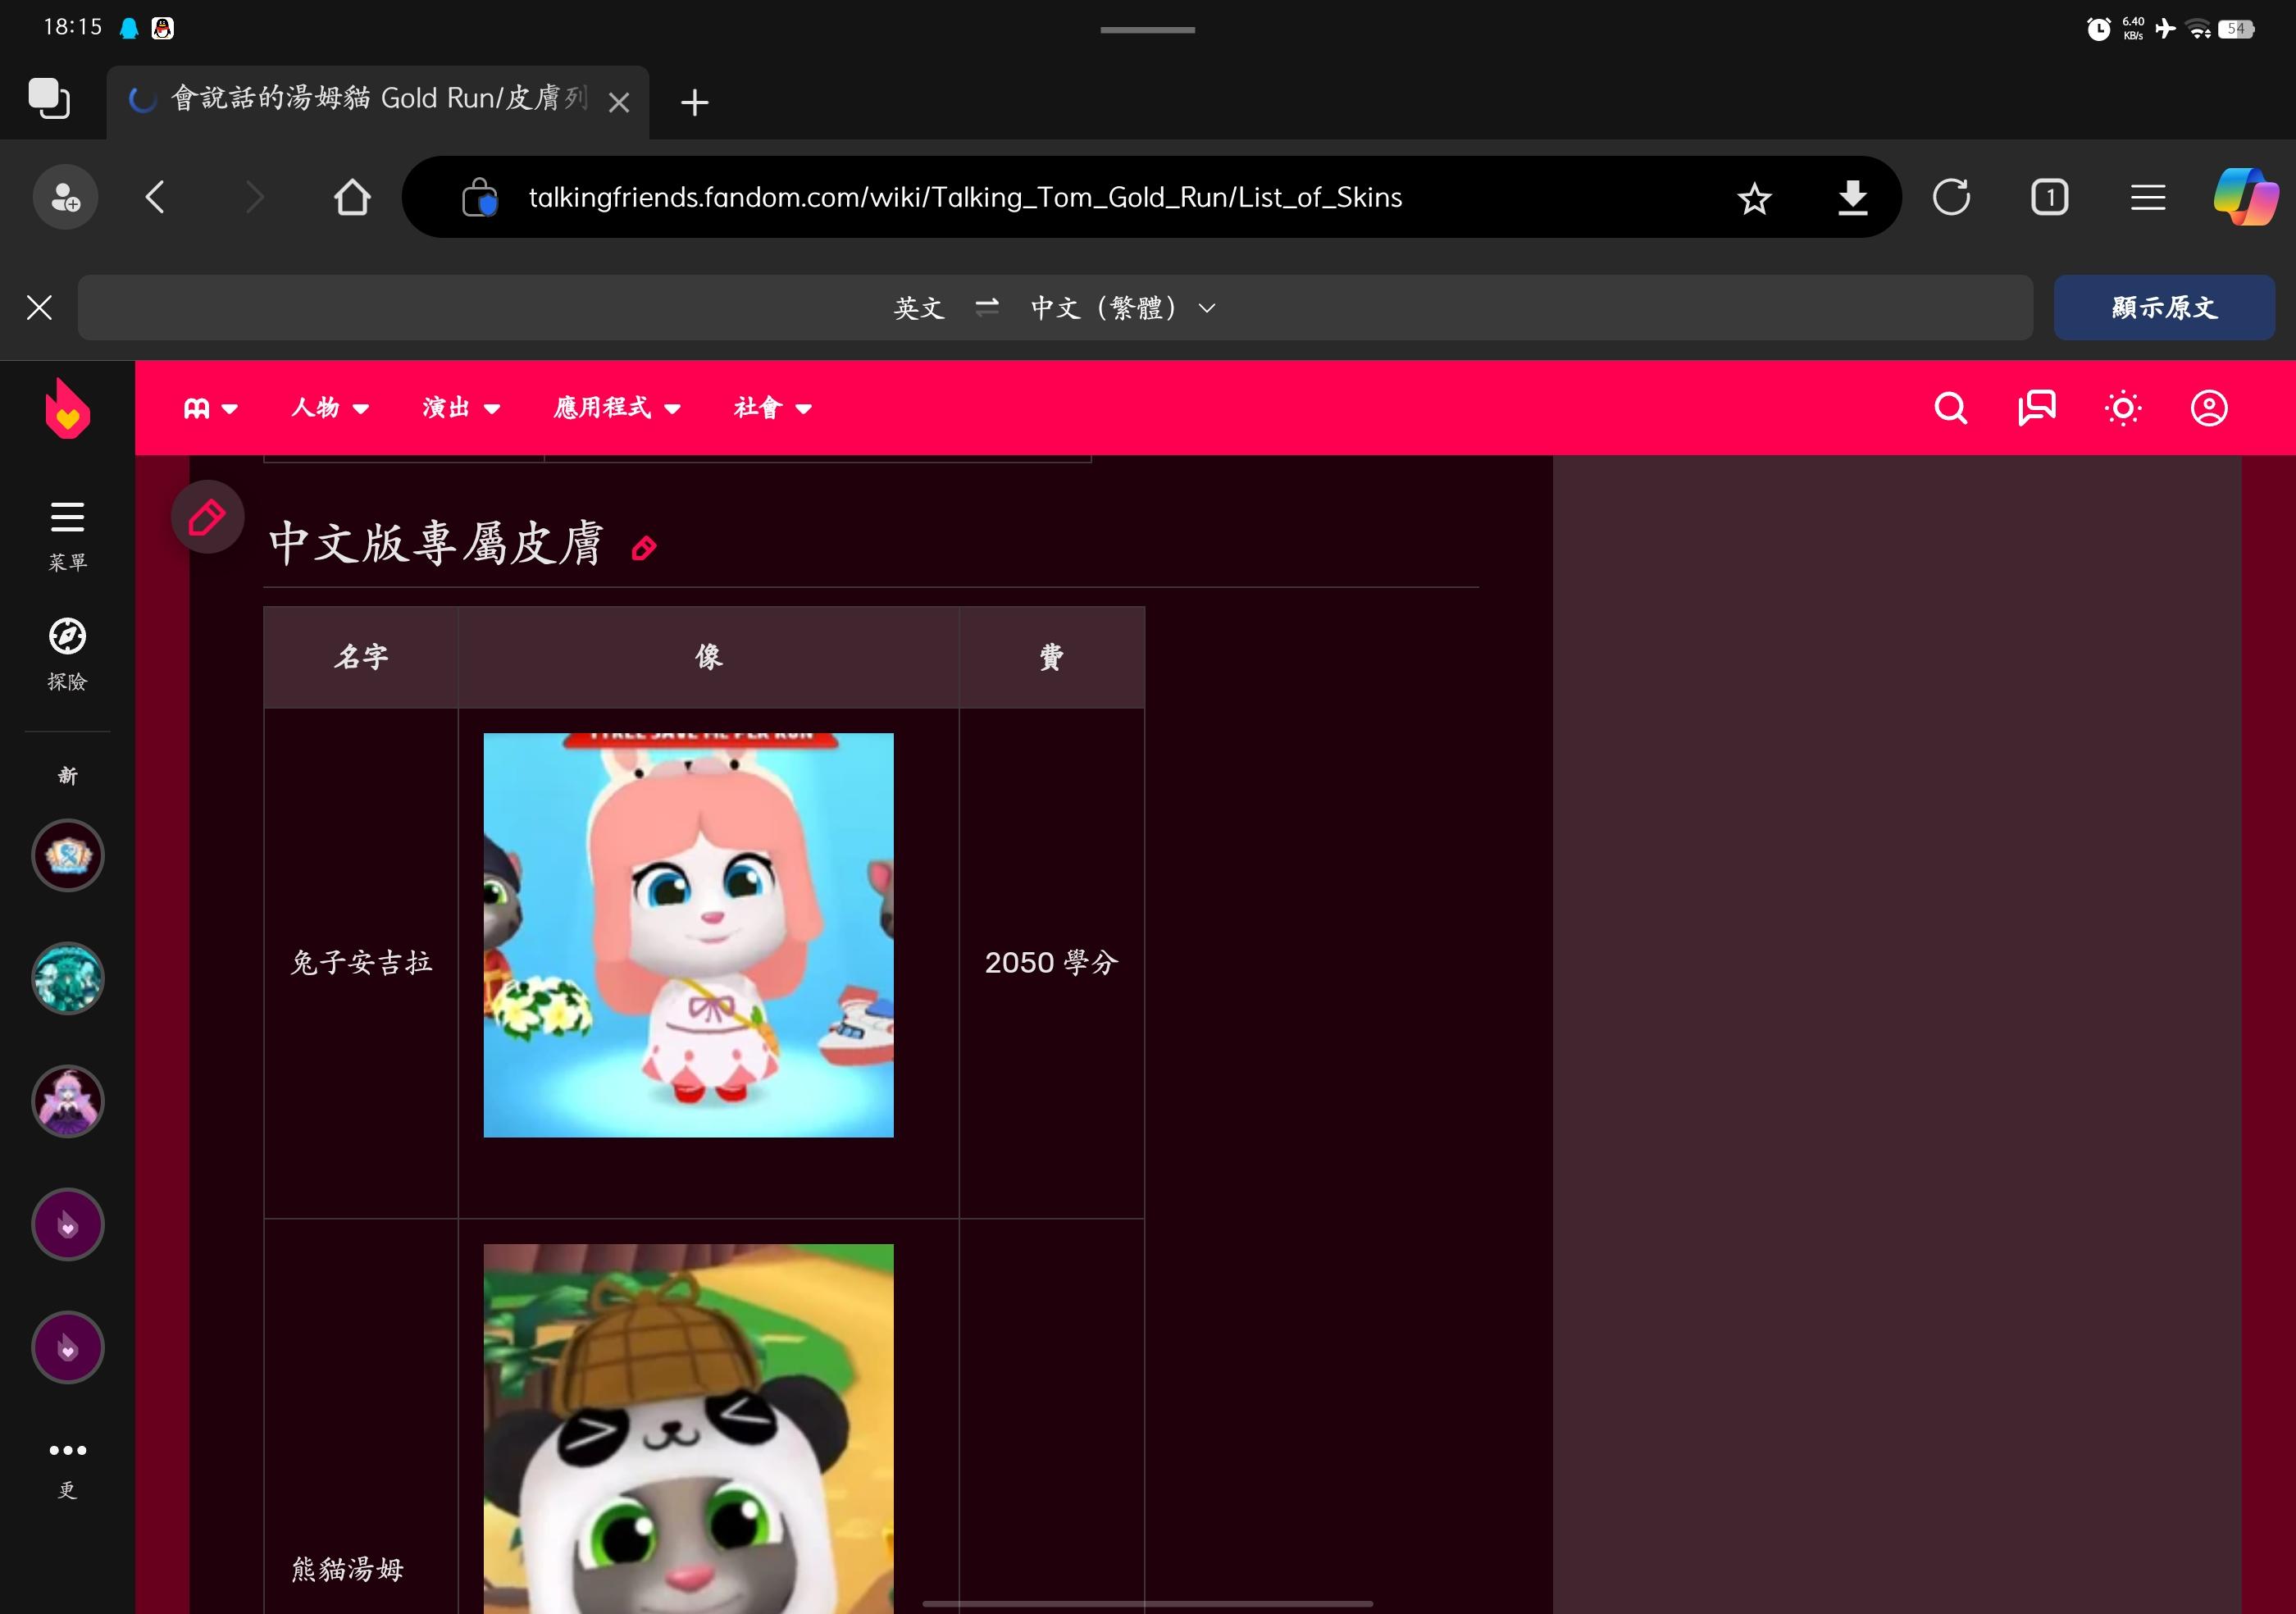2296x1614 pixels.
Task: Open the sidebar 菜單 menu
Action: [67, 536]
